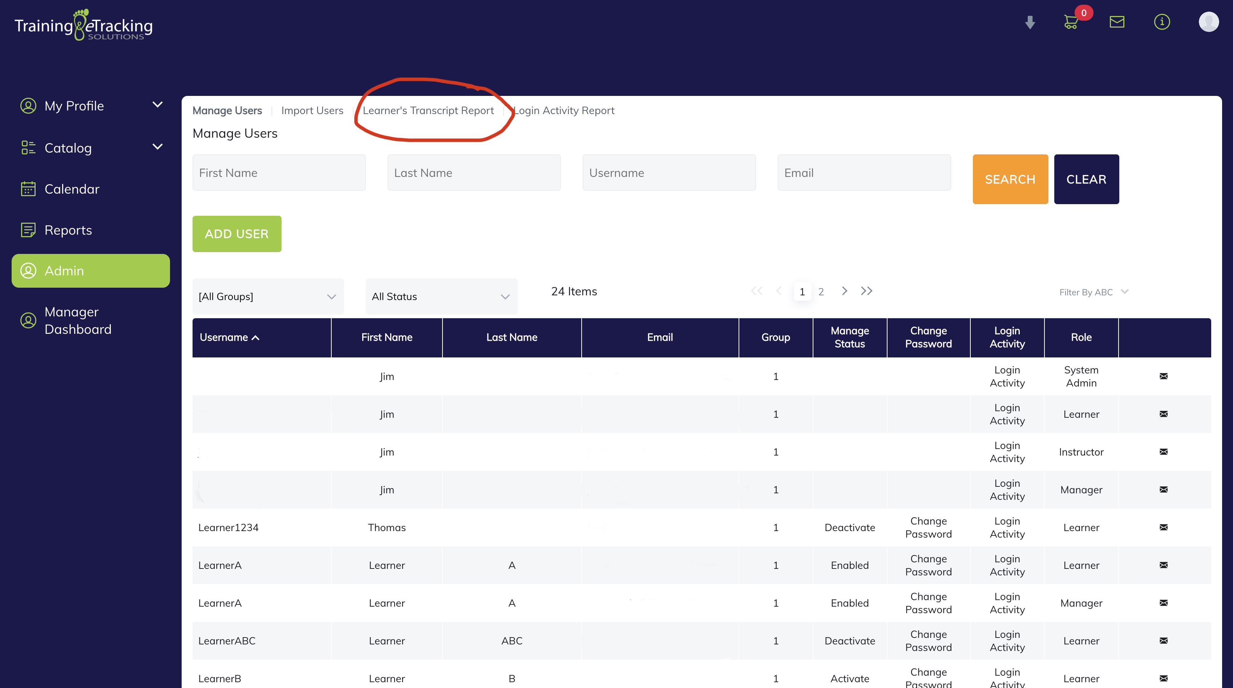Screen dimensions: 1233x688
Task: Go to next page arrow
Action: pos(844,291)
